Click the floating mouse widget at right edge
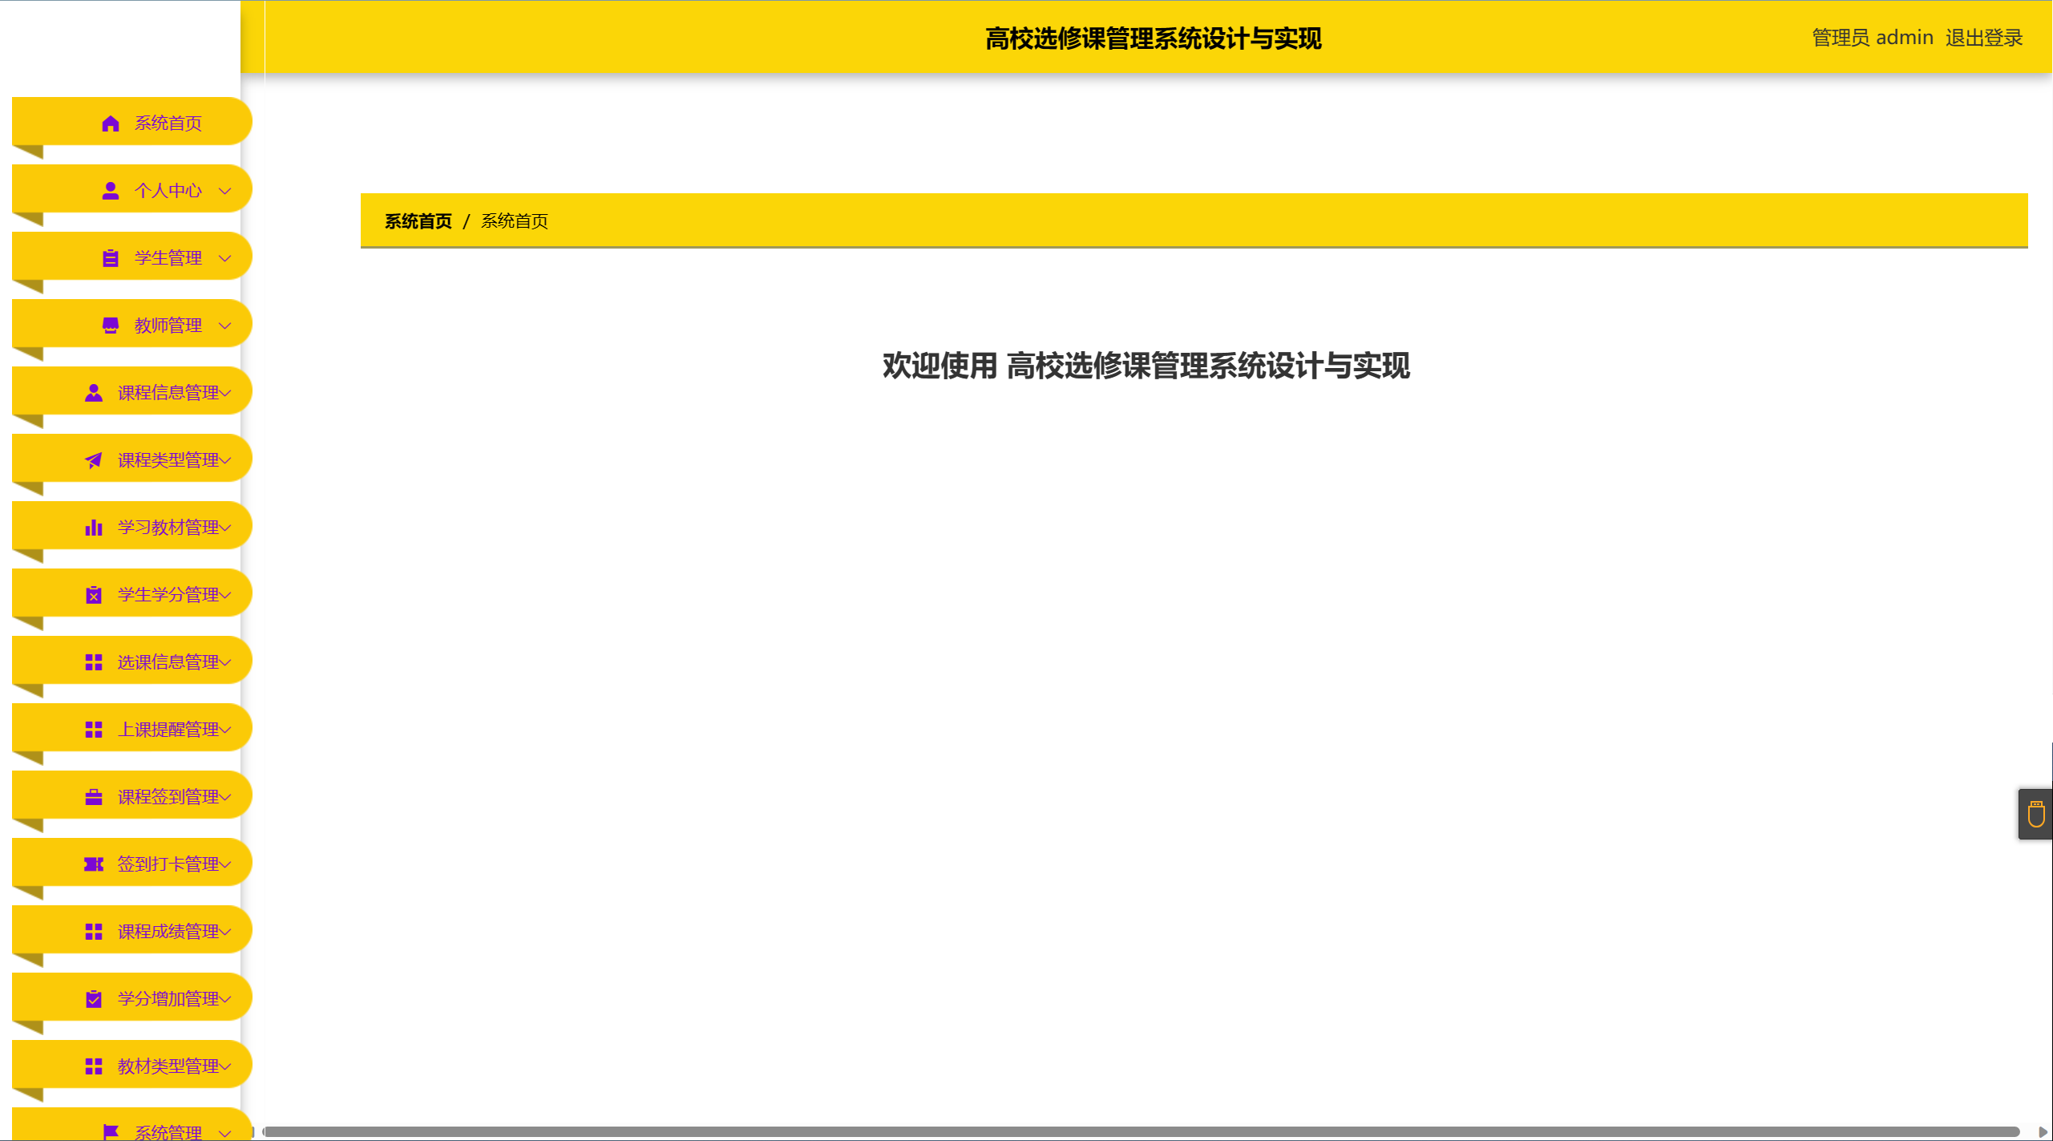 (x=2035, y=815)
